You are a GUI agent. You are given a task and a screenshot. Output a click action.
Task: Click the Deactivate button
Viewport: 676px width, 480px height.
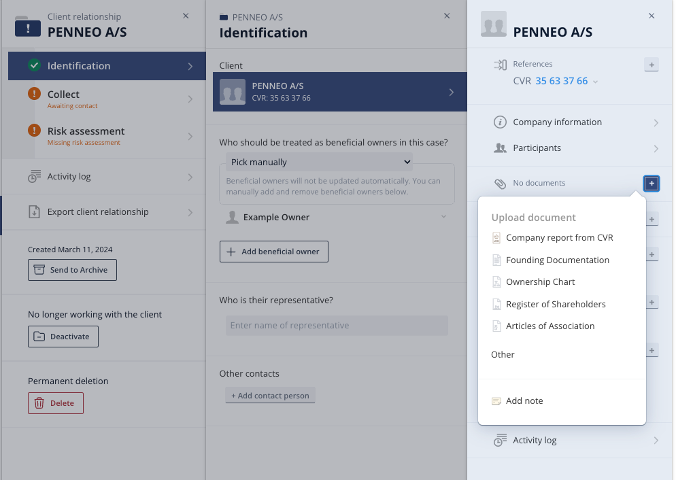(x=63, y=337)
